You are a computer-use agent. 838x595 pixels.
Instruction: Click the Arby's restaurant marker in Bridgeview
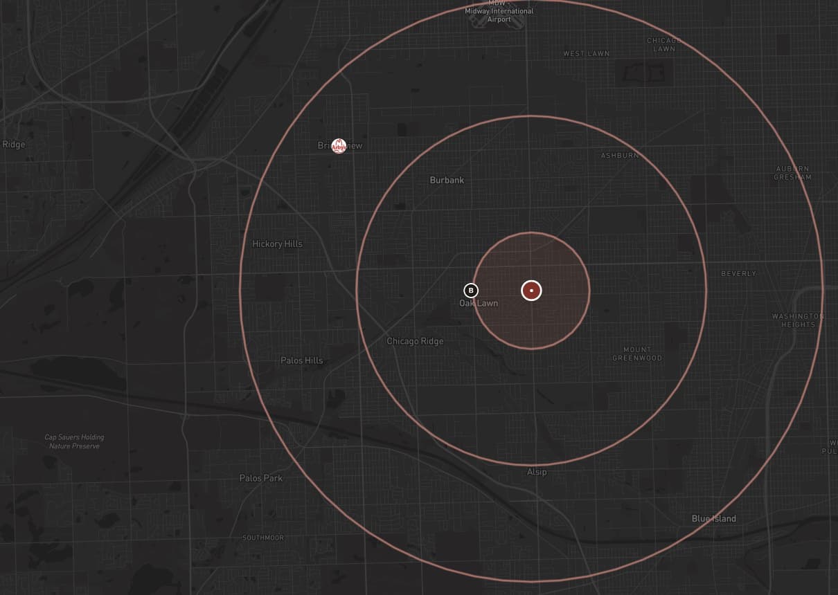tap(339, 145)
